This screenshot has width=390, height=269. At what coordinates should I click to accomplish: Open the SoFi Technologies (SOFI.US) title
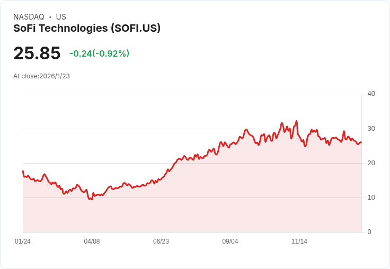tap(87, 28)
